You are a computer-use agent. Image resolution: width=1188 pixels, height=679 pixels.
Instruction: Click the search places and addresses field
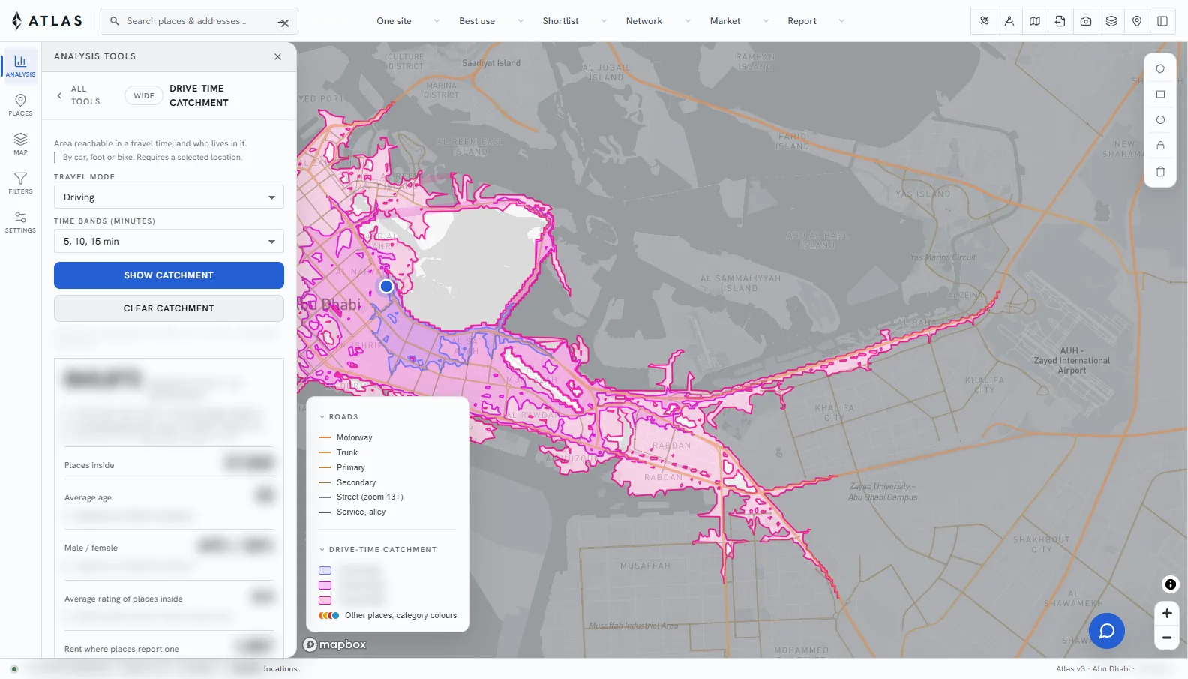(199, 21)
